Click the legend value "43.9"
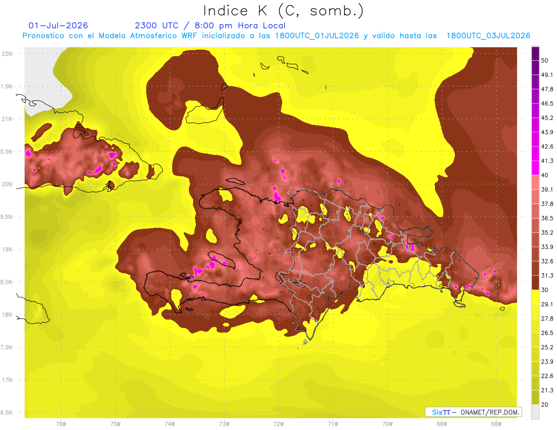 tap(547, 132)
